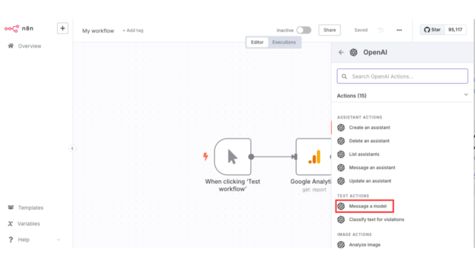Click the icon beside Message a model
475x267 pixels.
[341, 206]
